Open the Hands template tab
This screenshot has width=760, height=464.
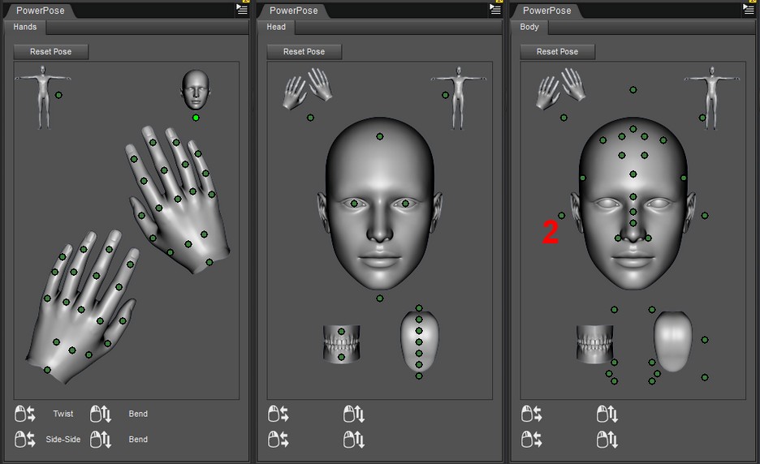tap(24, 27)
